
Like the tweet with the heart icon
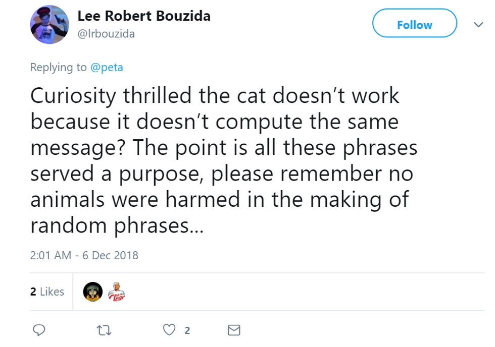169,330
